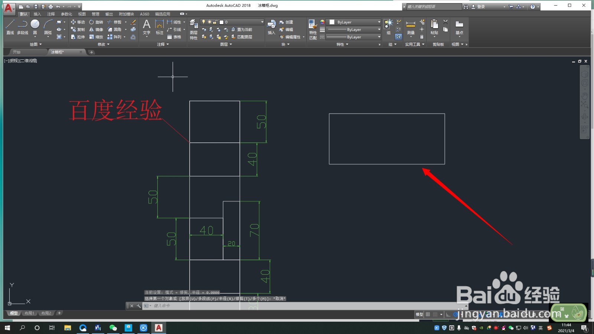Open the Parametric (参数化) ribbon tab
Viewport: 594px width, 334px height.
[x=66, y=14]
